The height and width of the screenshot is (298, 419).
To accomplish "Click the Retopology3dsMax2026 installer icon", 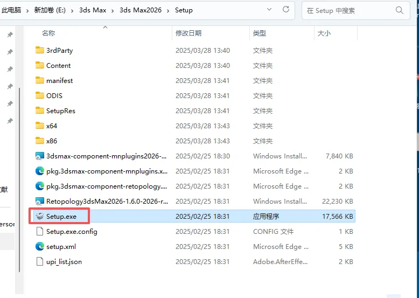I will click(x=39, y=201).
